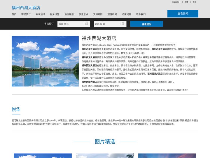Select 旅游新闻 in the navigation
210x158 pixels.
click(112, 14)
